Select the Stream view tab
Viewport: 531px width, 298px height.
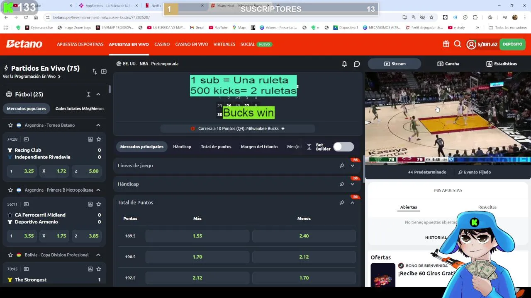[x=395, y=64]
